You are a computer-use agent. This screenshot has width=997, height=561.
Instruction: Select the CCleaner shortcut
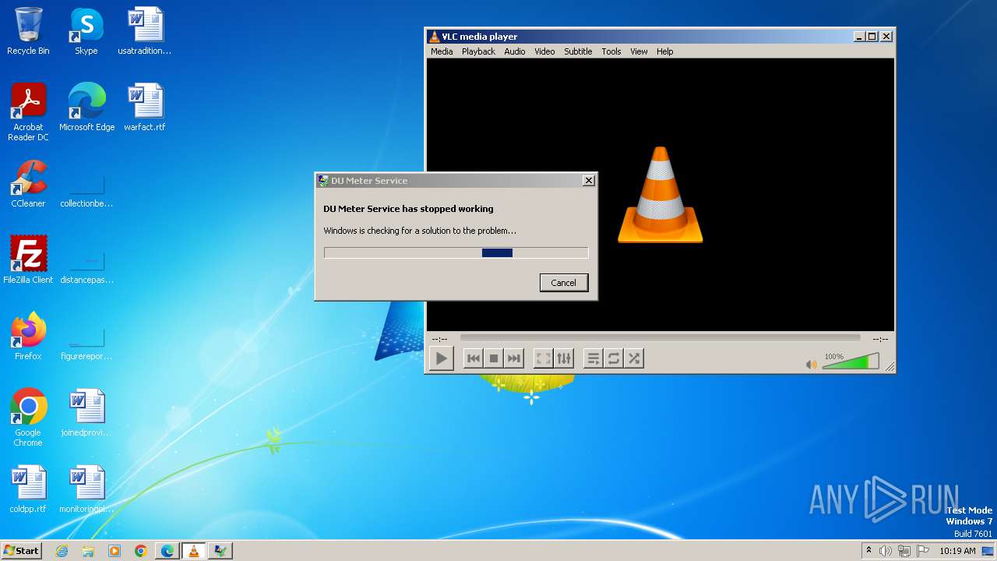pyautogui.click(x=28, y=184)
